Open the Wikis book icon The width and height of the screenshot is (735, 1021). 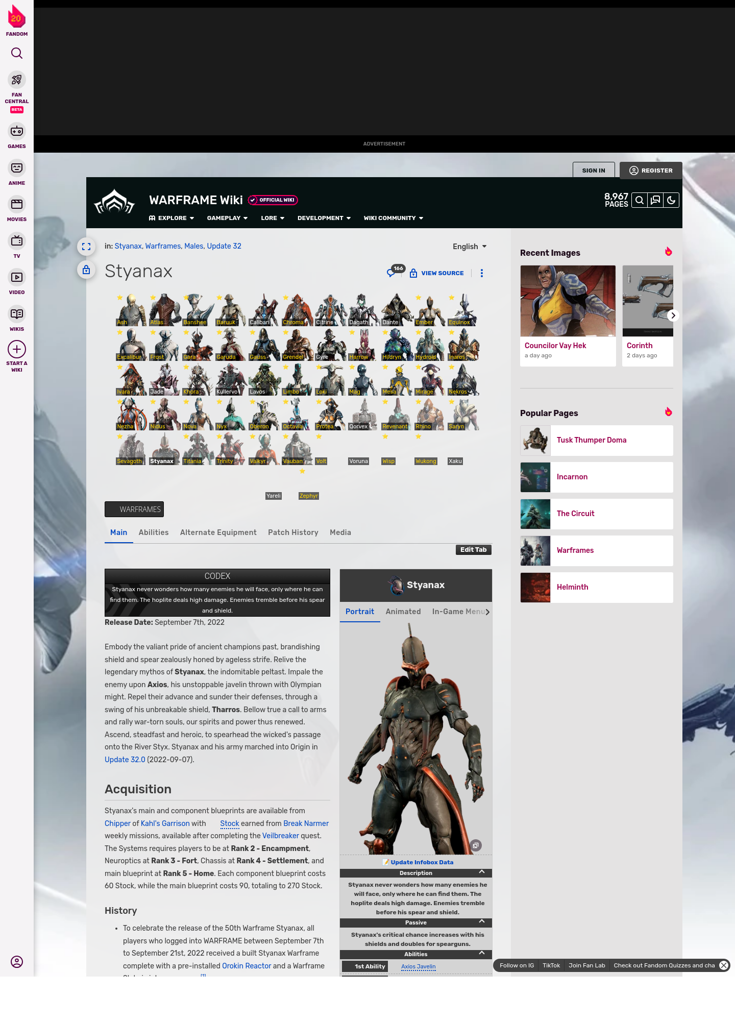tap(17, 314)
